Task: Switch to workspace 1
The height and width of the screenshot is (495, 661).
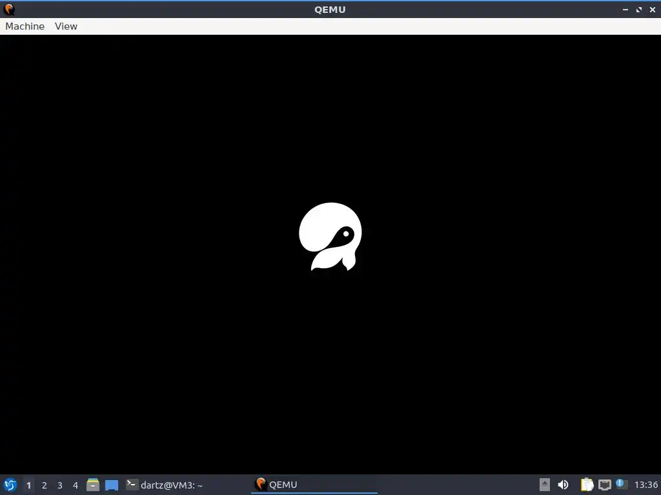Action: click(28, 485)
